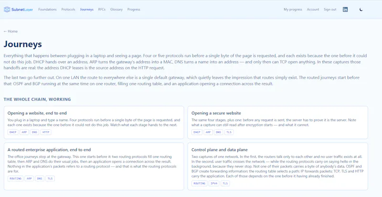Select the Journeys nav item
This screenshot has width=382, height=197.
[x=87, y=10]
